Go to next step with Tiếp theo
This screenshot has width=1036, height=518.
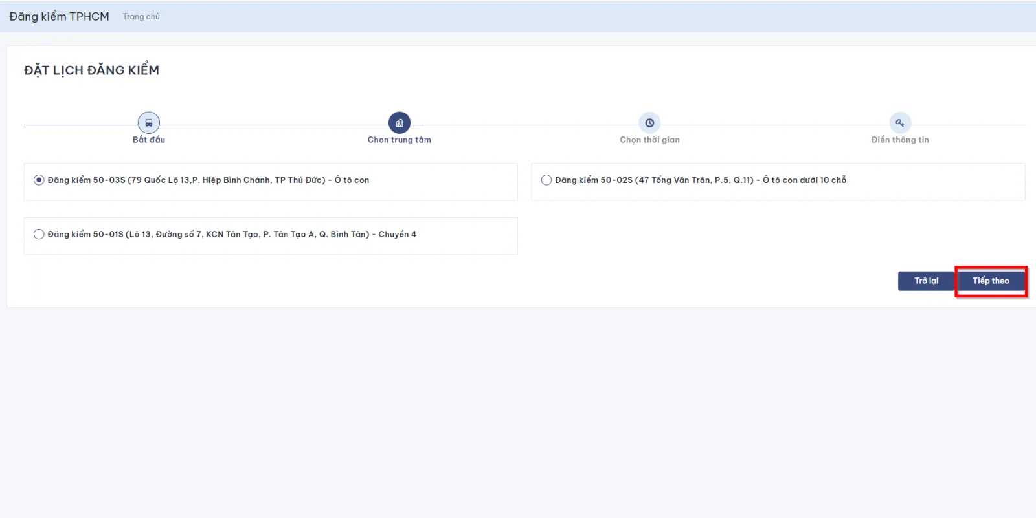(991, 281)
